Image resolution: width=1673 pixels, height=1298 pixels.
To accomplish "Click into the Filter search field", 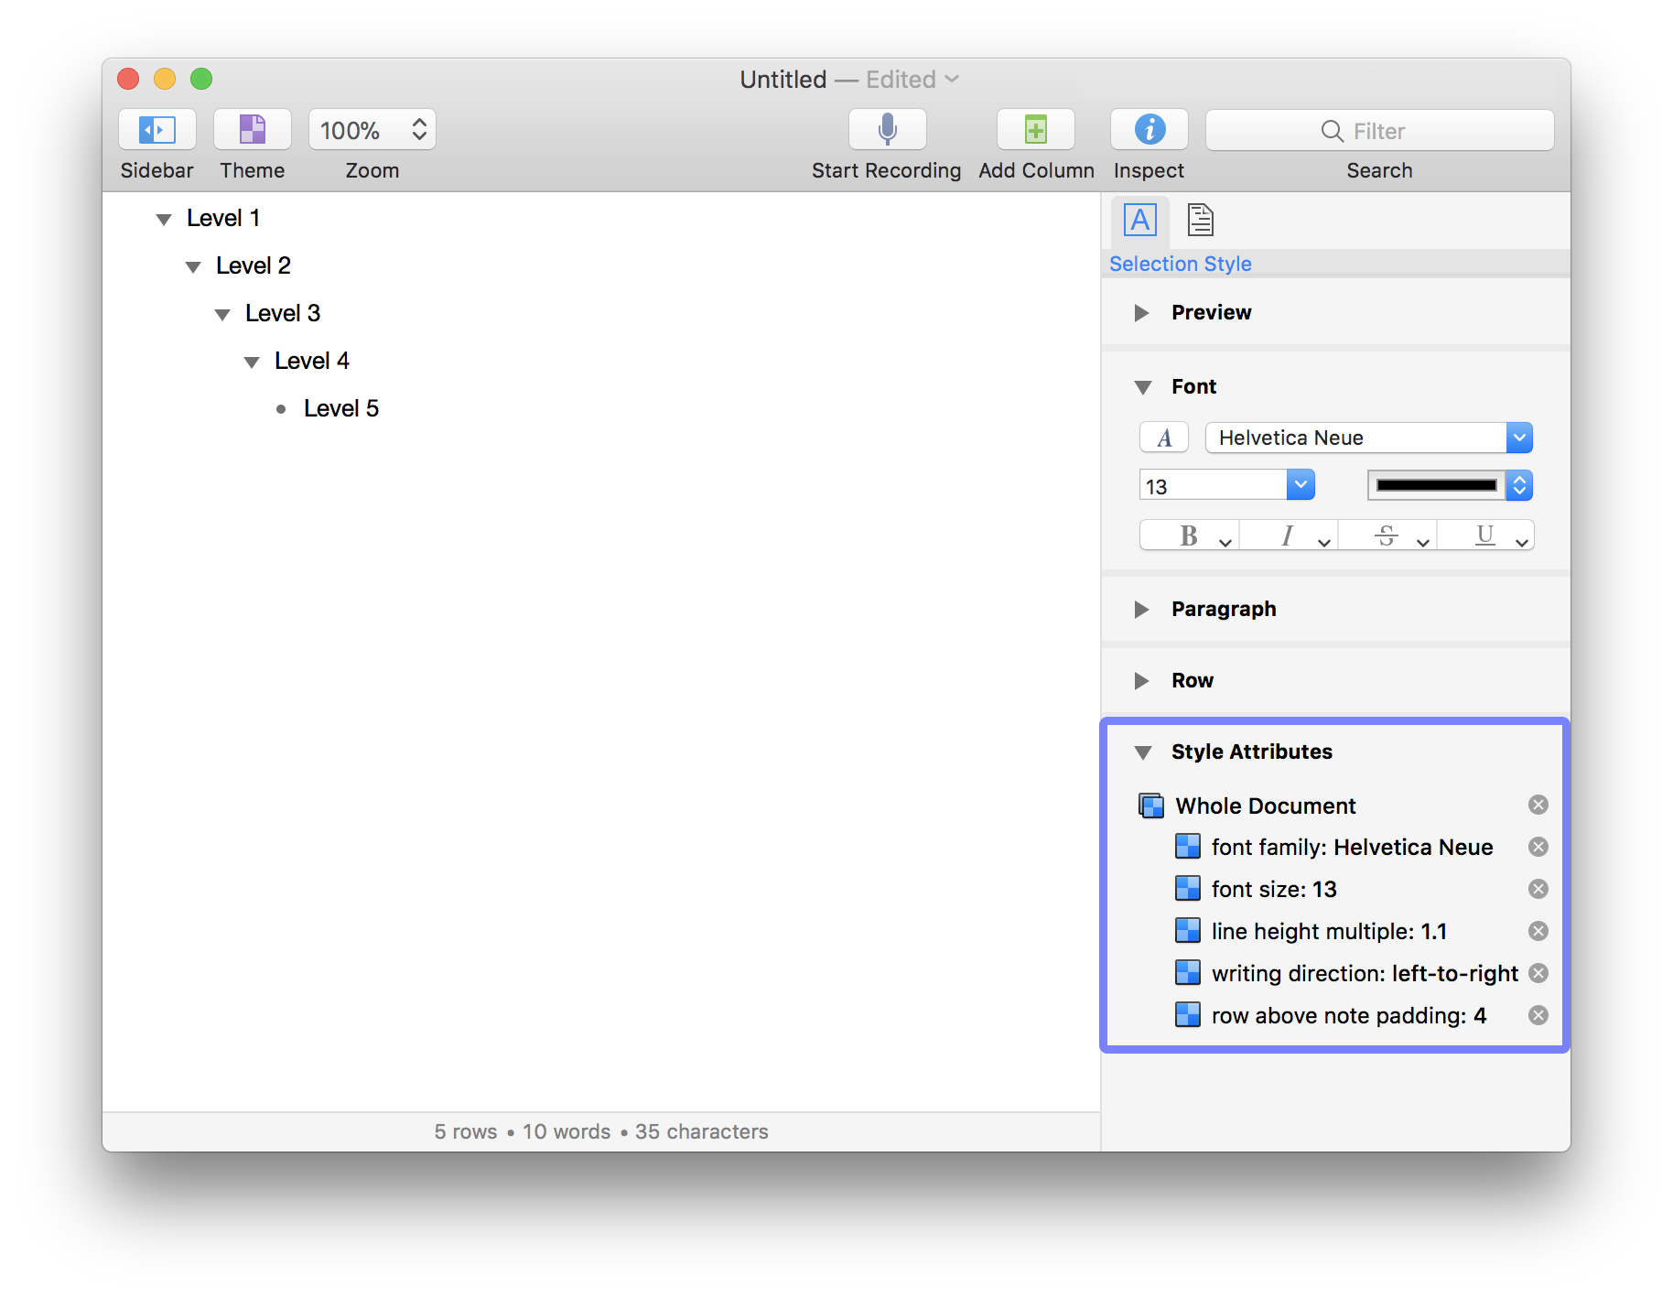I will 1380,131.
